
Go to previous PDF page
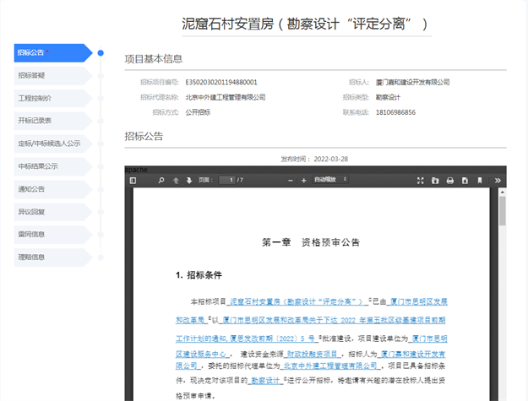(176, 181)
